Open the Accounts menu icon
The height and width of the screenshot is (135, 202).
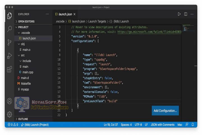pos(10,101)
